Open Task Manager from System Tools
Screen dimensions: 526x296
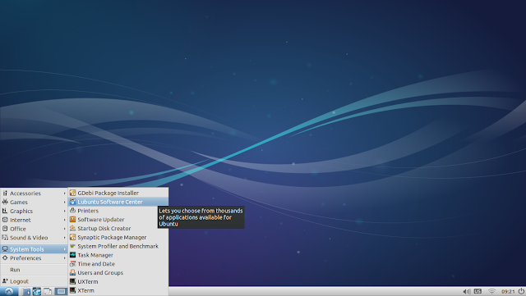[x=118, y=255]
